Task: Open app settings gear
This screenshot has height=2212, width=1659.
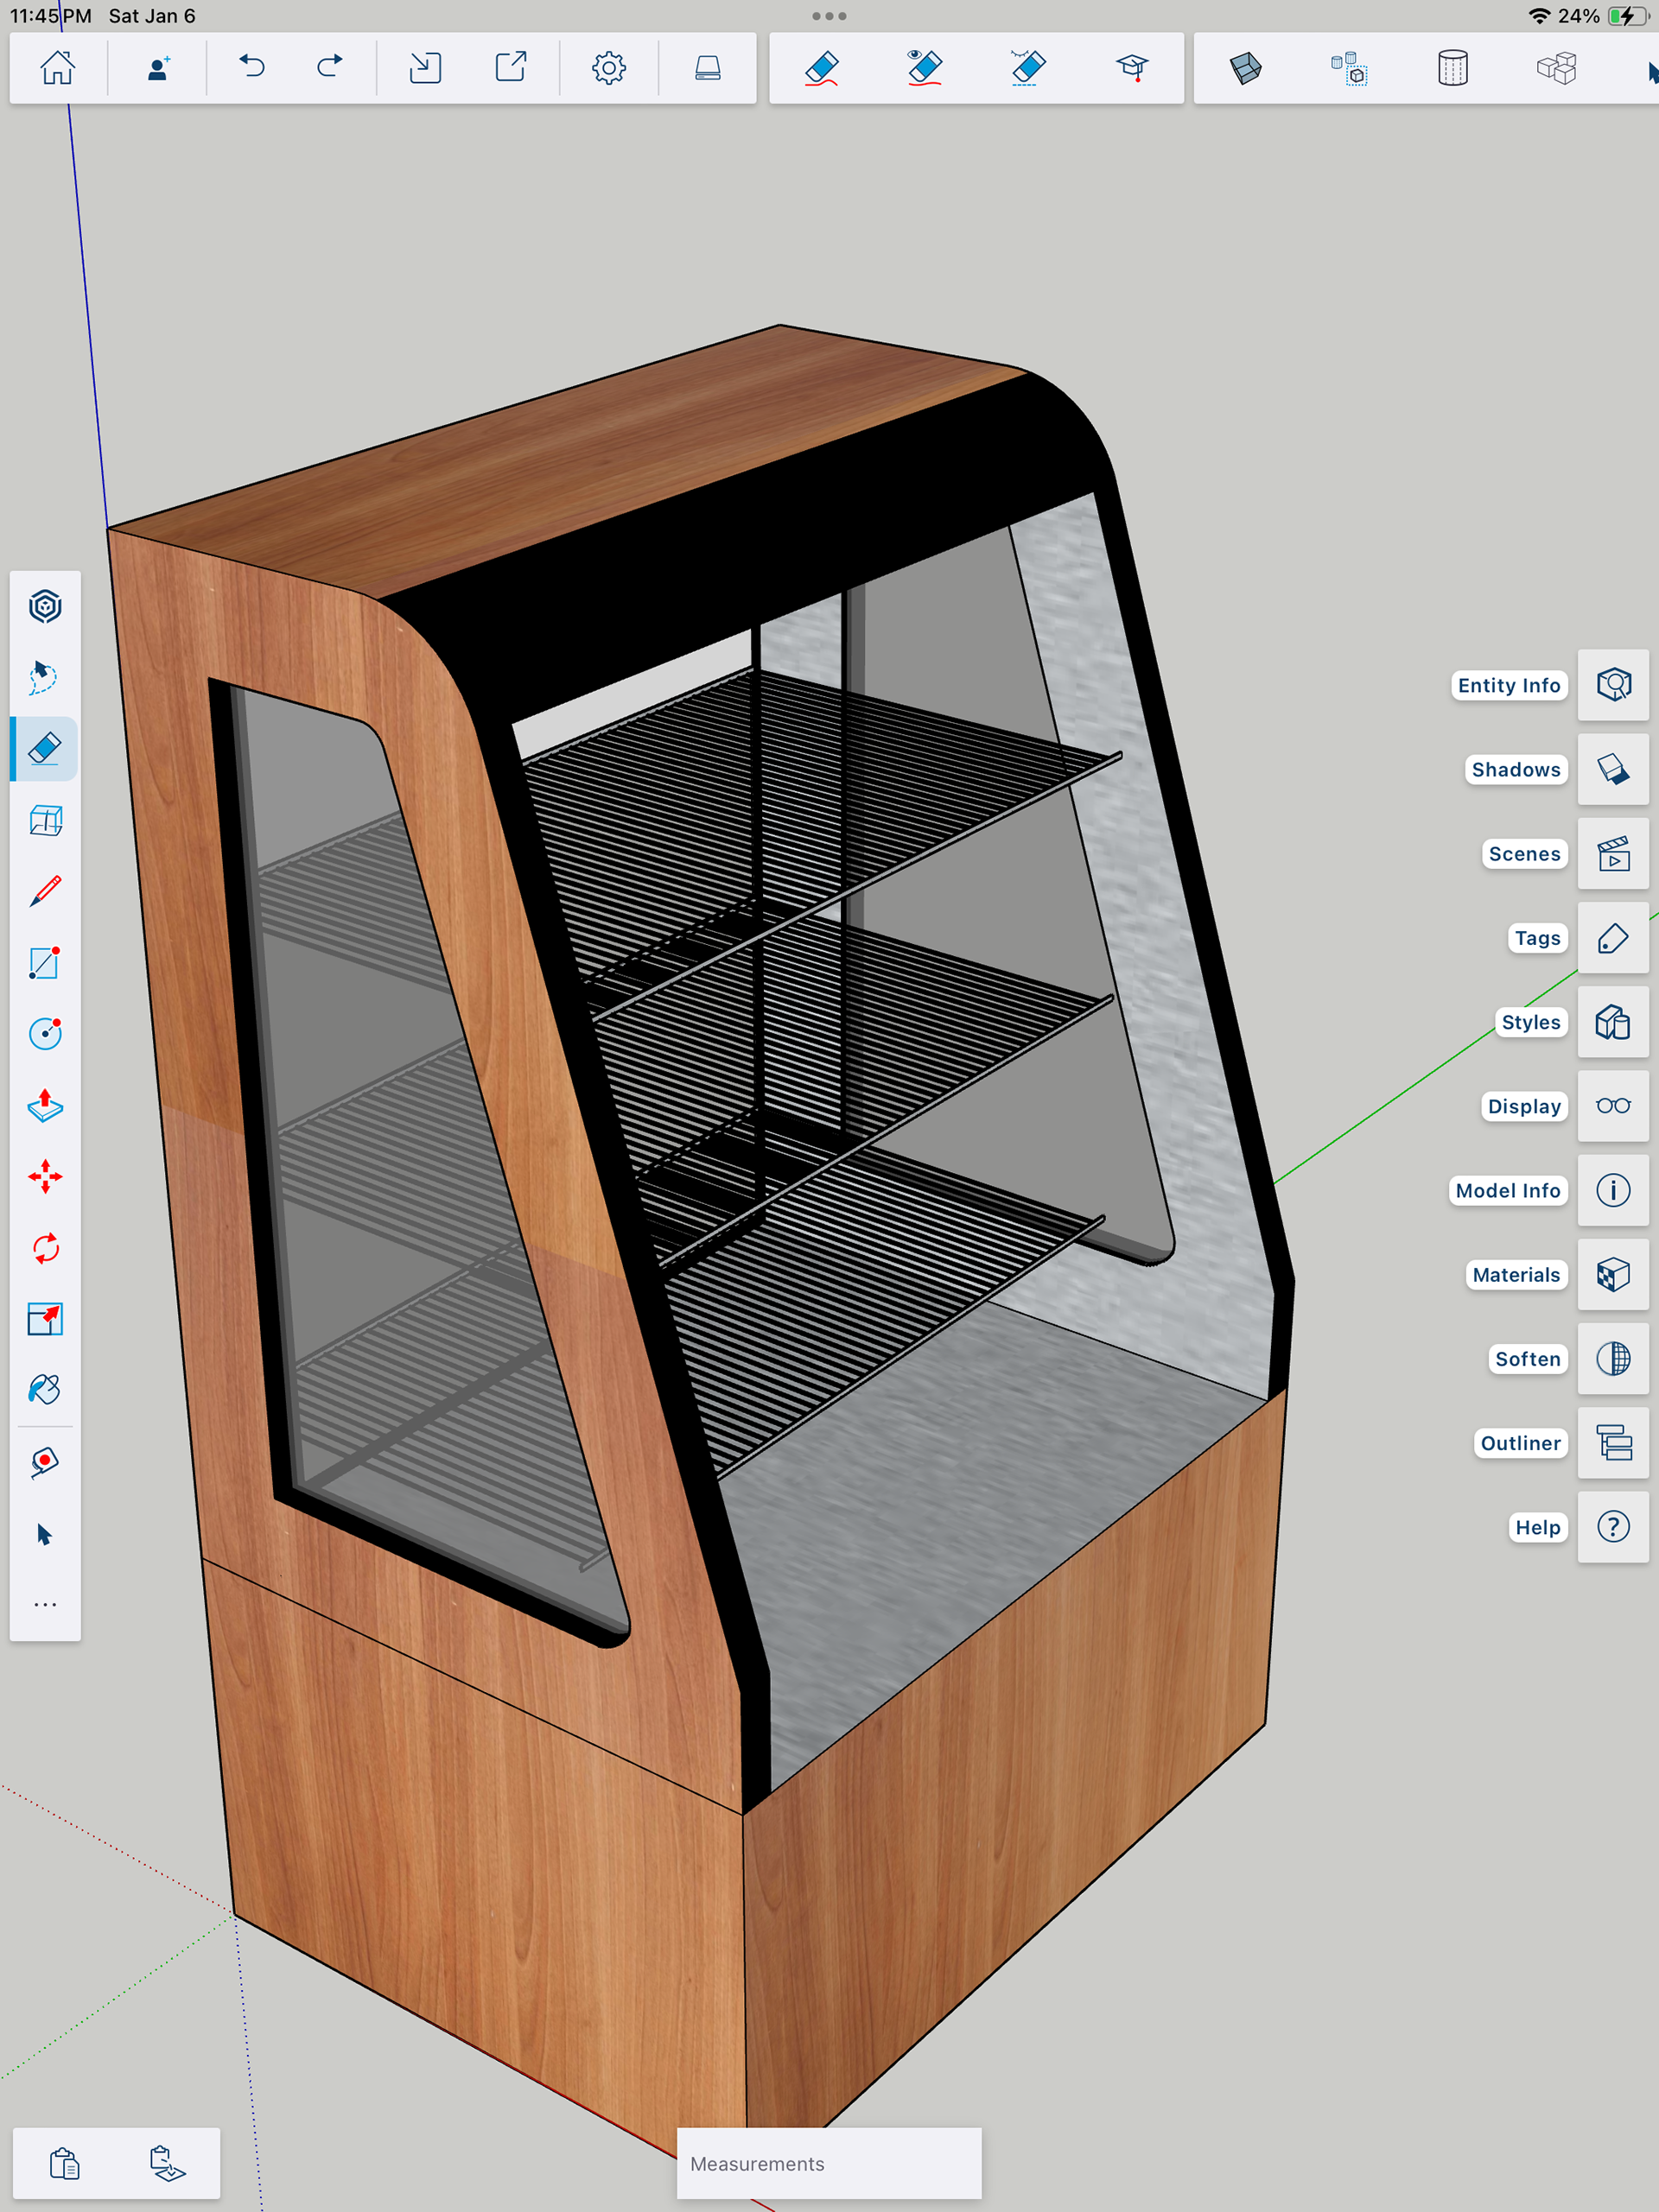Action: tap(608, 68)
